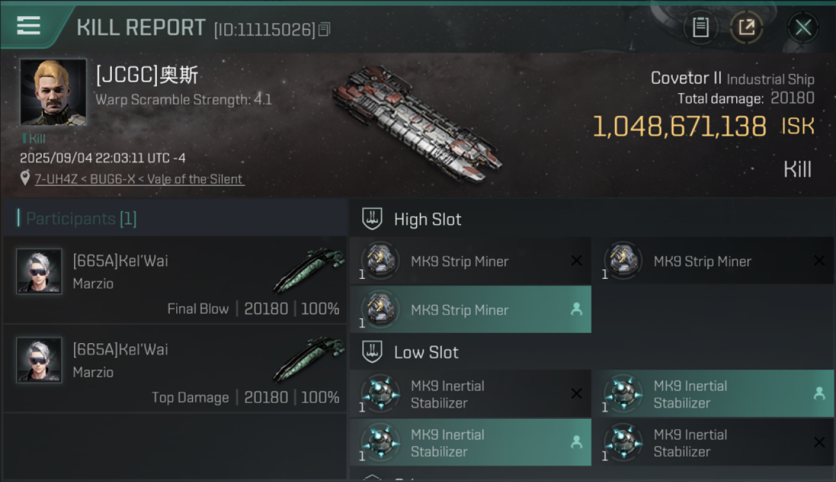Collapse the Low Slot section

pyautogui.click(x=372, y=352)
